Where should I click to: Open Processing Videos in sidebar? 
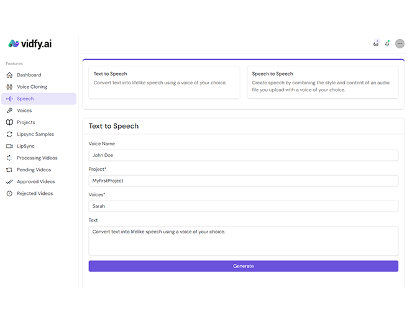(x=37, y=158)
